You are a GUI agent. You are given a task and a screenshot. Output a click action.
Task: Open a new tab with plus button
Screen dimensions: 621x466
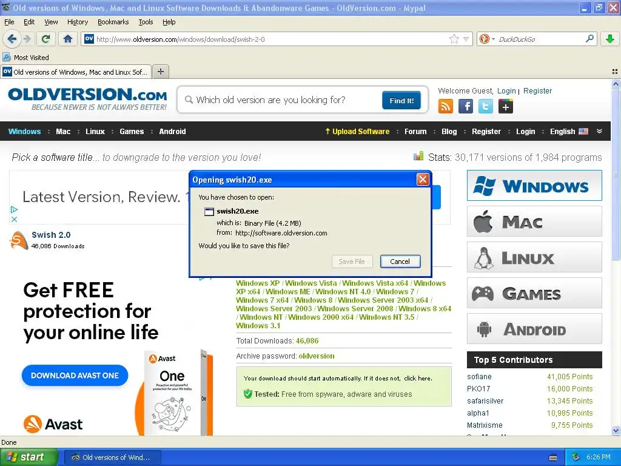160,72
